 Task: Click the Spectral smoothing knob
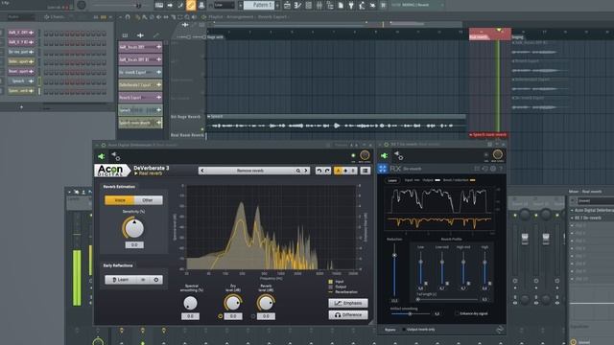pyautogui.click(x=190, y=303)
